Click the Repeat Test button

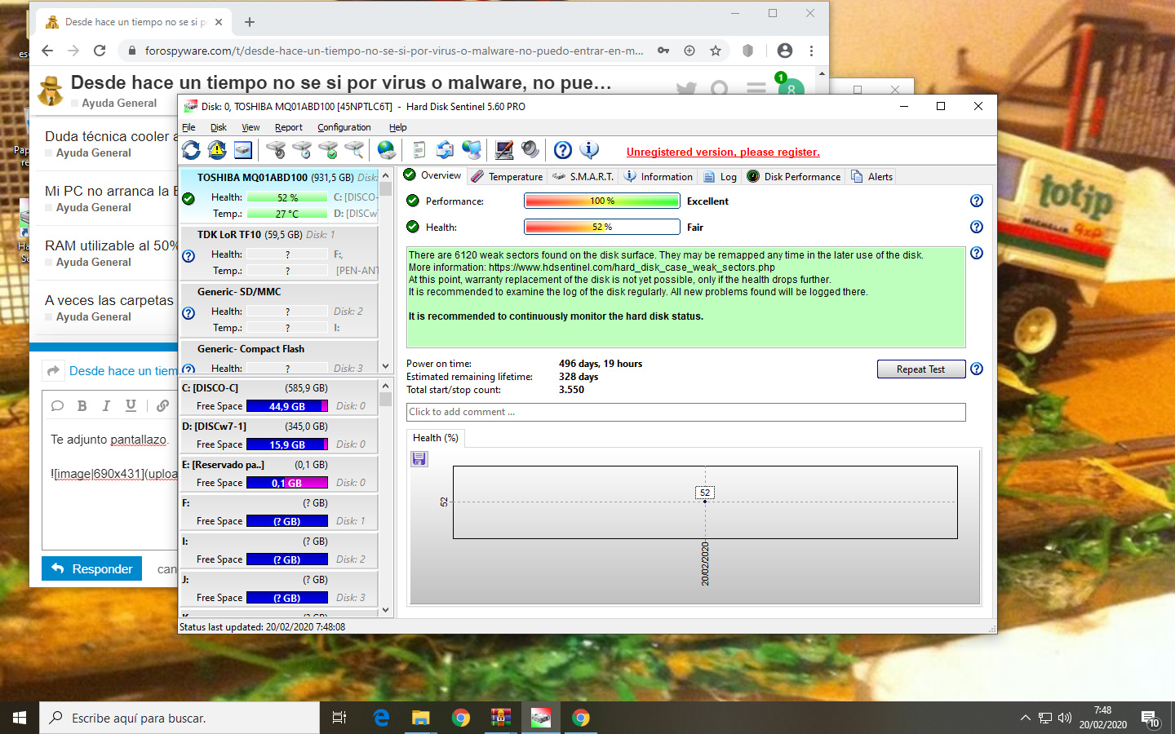pos(921,369)
